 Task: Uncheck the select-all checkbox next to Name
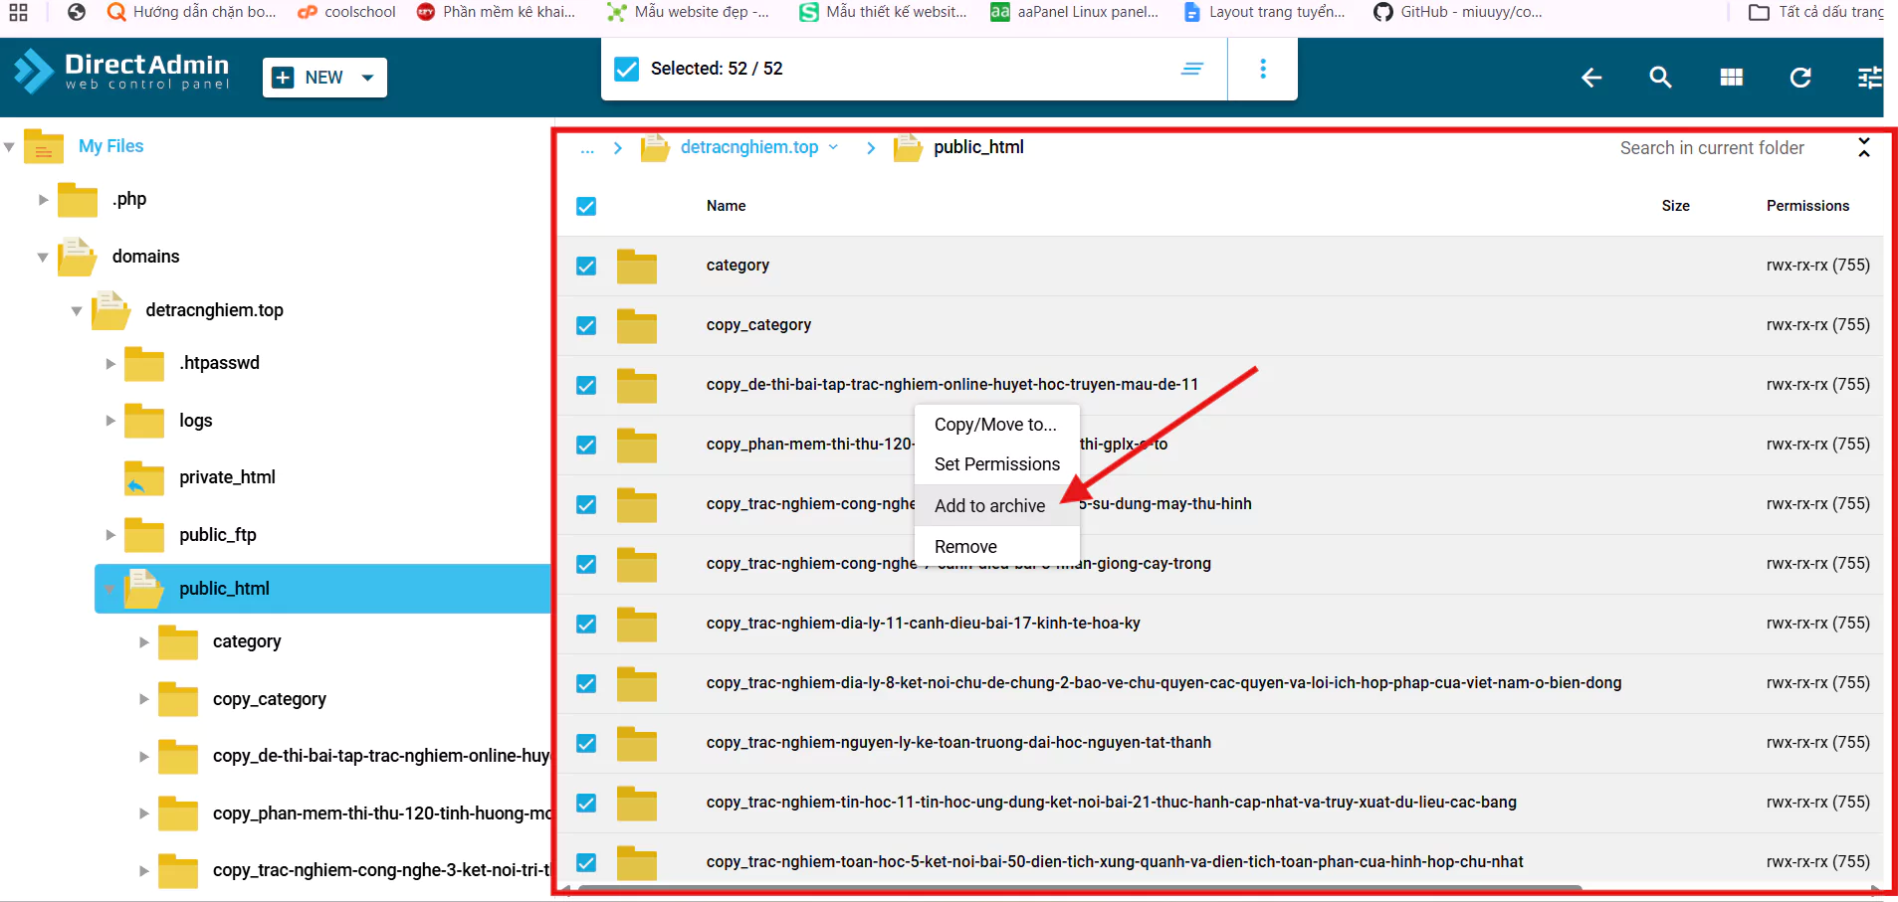pyautogui.click(x=586, y=206)
